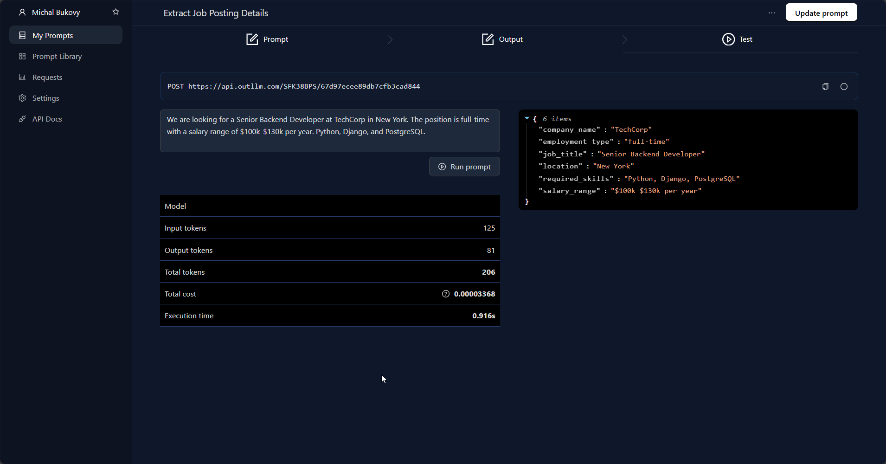Click the Total tokens value 206
Screen dimensions: 886x464
point(488,272)
